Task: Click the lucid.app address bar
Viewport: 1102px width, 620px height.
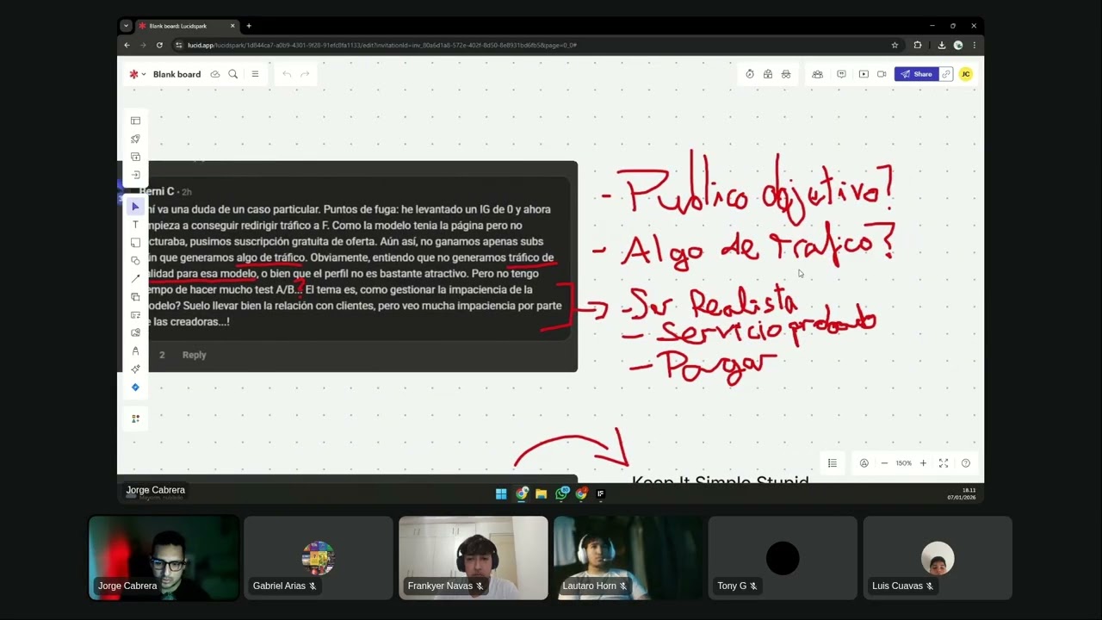Action: pos(534,45)
